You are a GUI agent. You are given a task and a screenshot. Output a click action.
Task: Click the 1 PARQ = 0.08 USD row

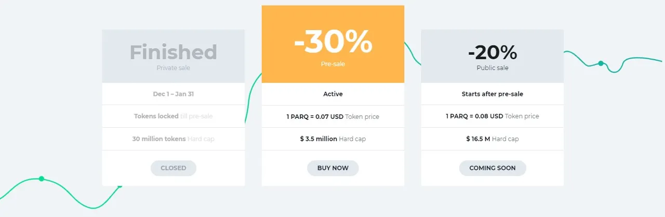coord(493,116)
